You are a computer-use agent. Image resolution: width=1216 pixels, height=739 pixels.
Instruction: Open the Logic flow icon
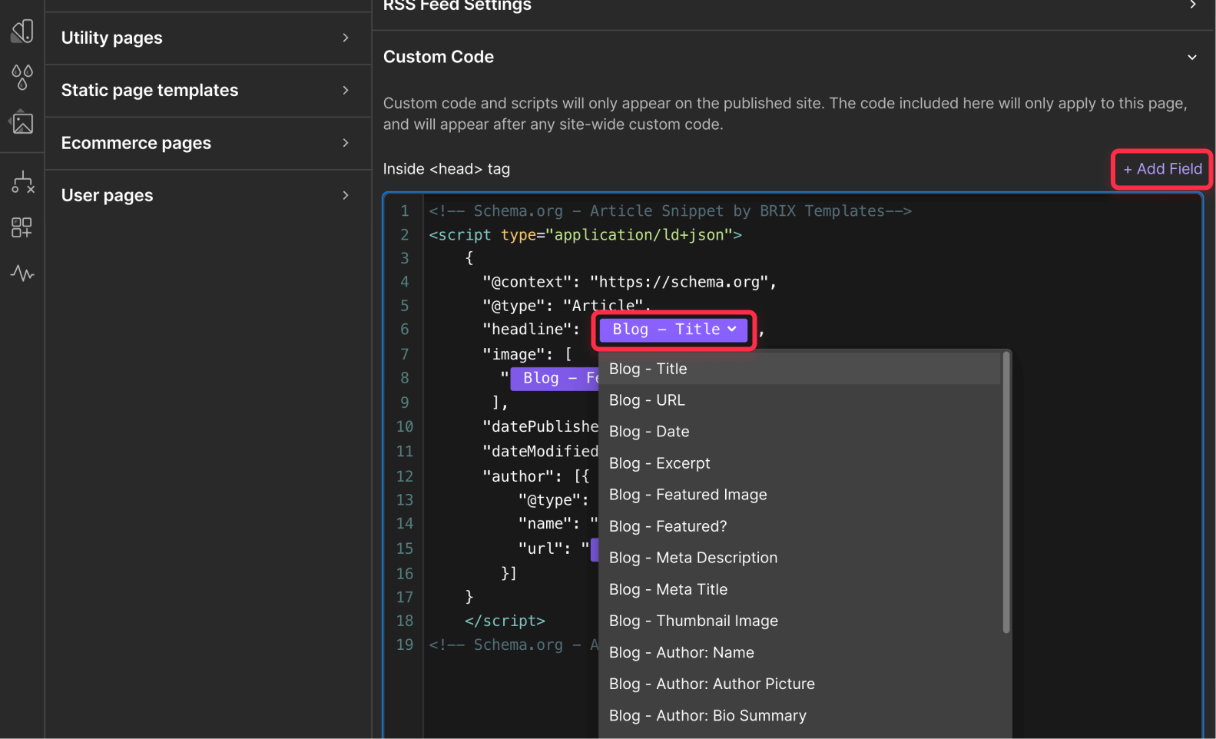click(22, 182)
